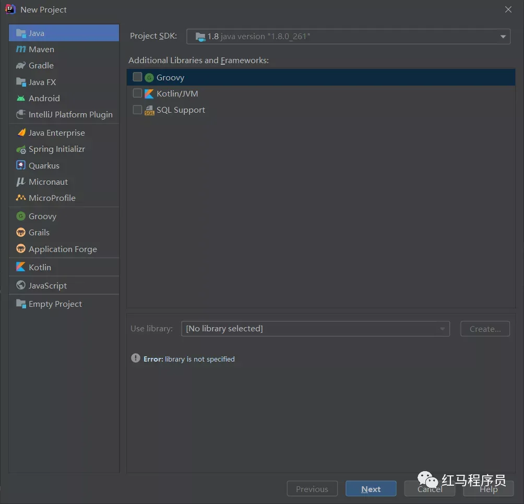This screenshot has width=524, height=504.
Task: Select Java FX project type label
Action: 42,82
